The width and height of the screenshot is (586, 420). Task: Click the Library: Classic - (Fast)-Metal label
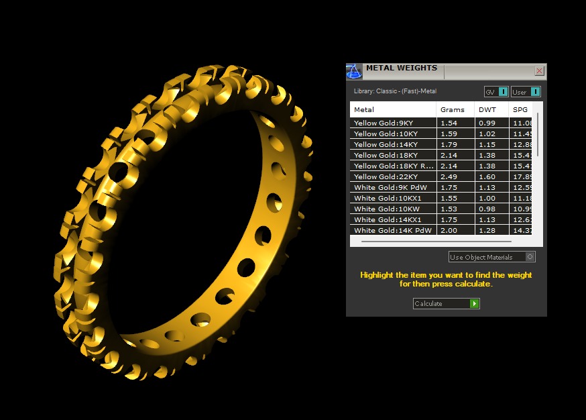pyautogui.click(x=395, y=91)
